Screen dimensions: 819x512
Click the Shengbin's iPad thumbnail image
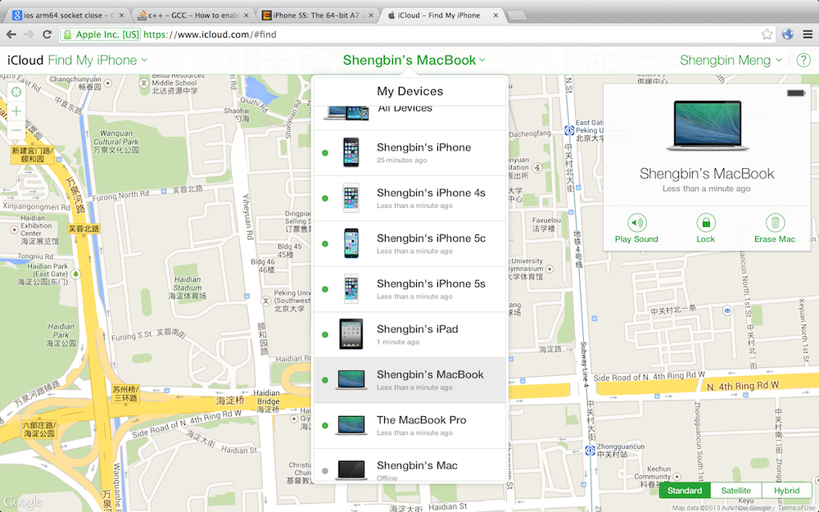351,334
